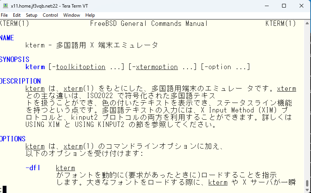Click the DESCRIPTION section heading
311x193 pixels.
click(20, 81)
